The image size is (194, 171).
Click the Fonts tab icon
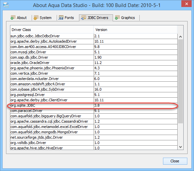click(61, 18)
